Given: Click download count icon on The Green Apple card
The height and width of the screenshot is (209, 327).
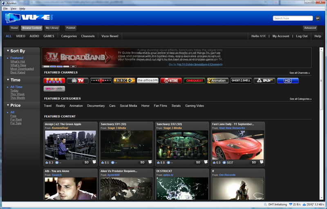Looking at the screenshot, I should tap(57, 162).
